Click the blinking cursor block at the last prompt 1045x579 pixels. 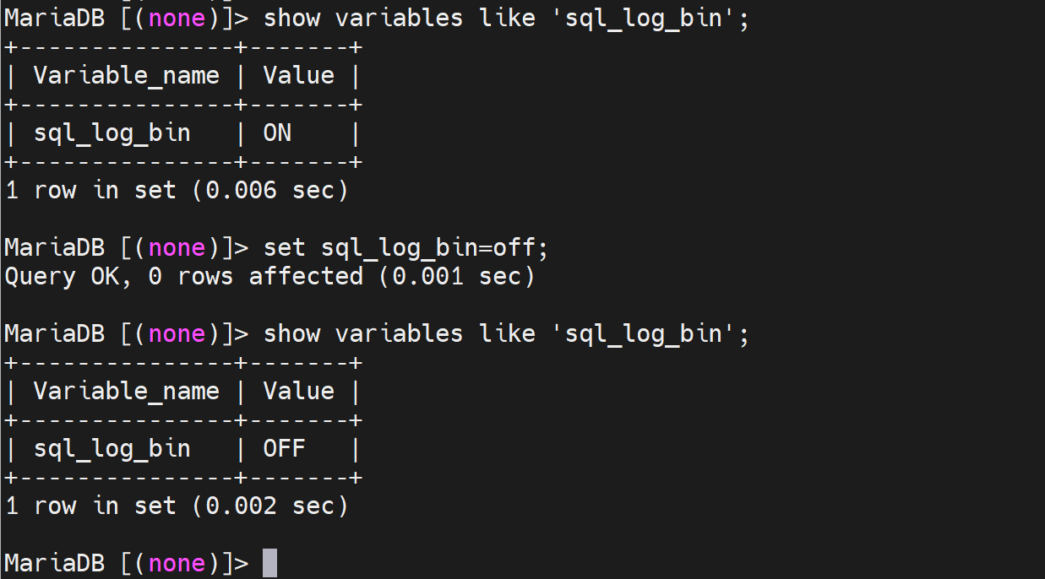point(269,563)
